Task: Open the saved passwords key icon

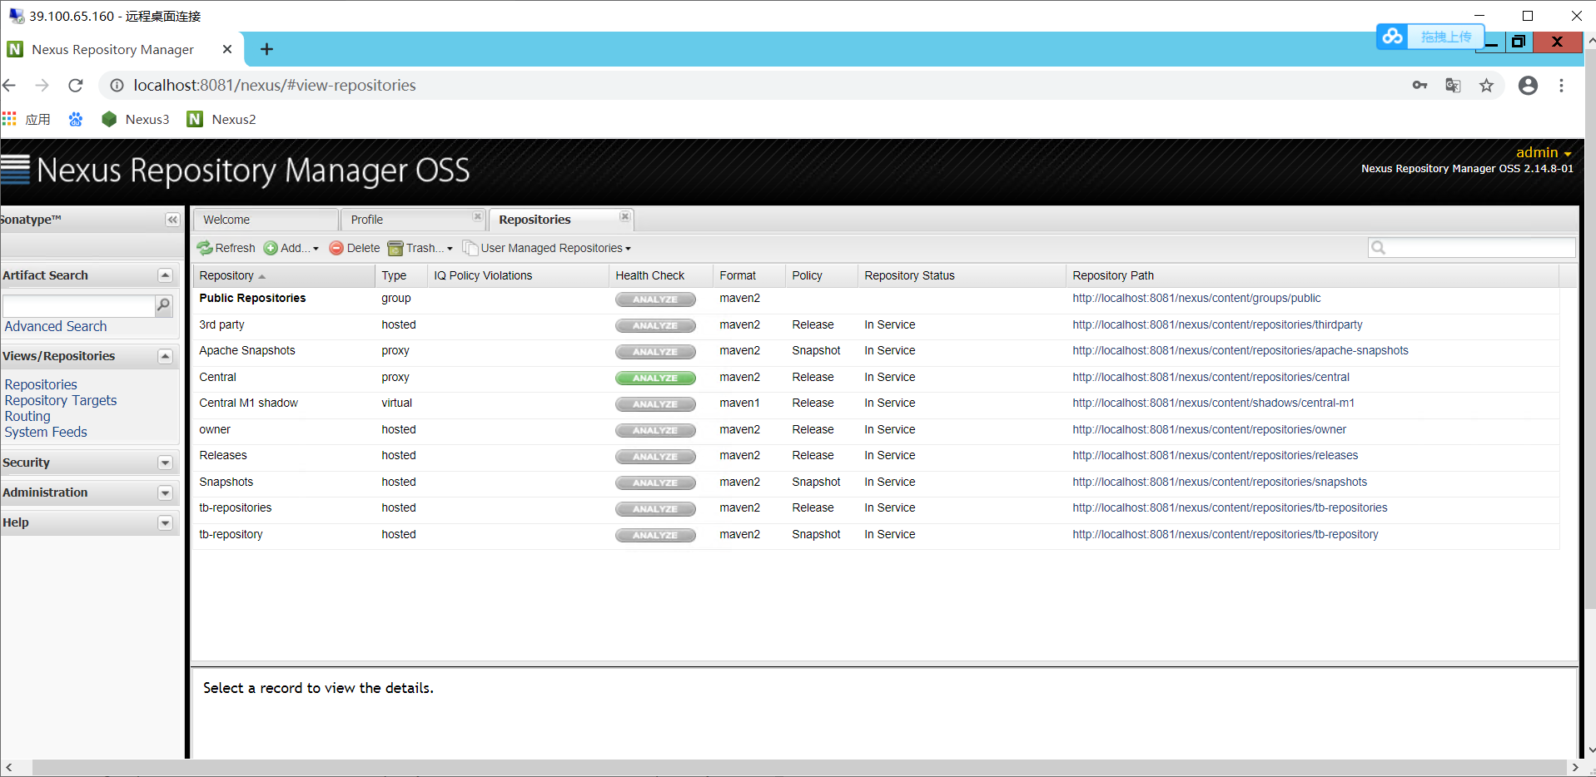Action: 1419,85
